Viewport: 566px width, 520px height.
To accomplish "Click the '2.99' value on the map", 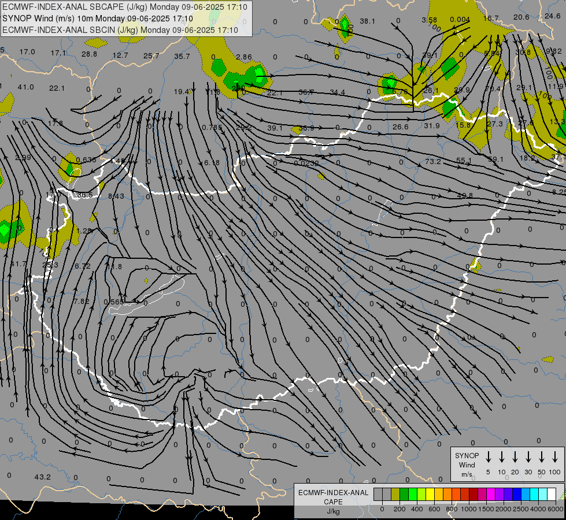I will click(23, 158).
